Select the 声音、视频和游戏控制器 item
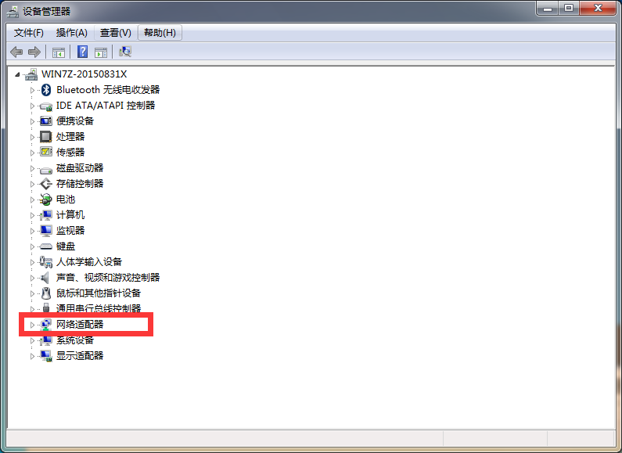The width and height of the screenshot is (622, 453). (108, 277)
